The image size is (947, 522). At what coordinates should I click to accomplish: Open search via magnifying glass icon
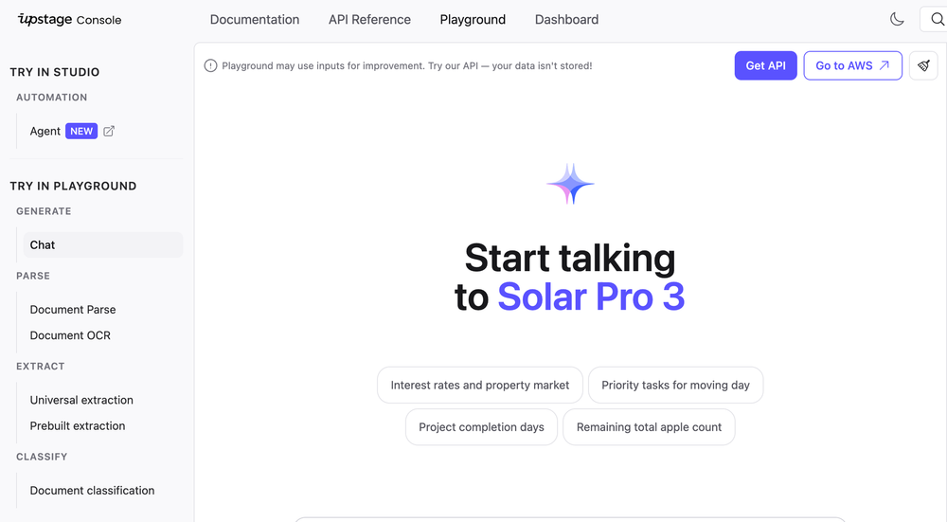(937, 19)
